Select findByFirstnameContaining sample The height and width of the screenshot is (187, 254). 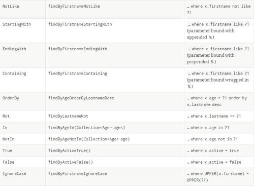(78, 73)
